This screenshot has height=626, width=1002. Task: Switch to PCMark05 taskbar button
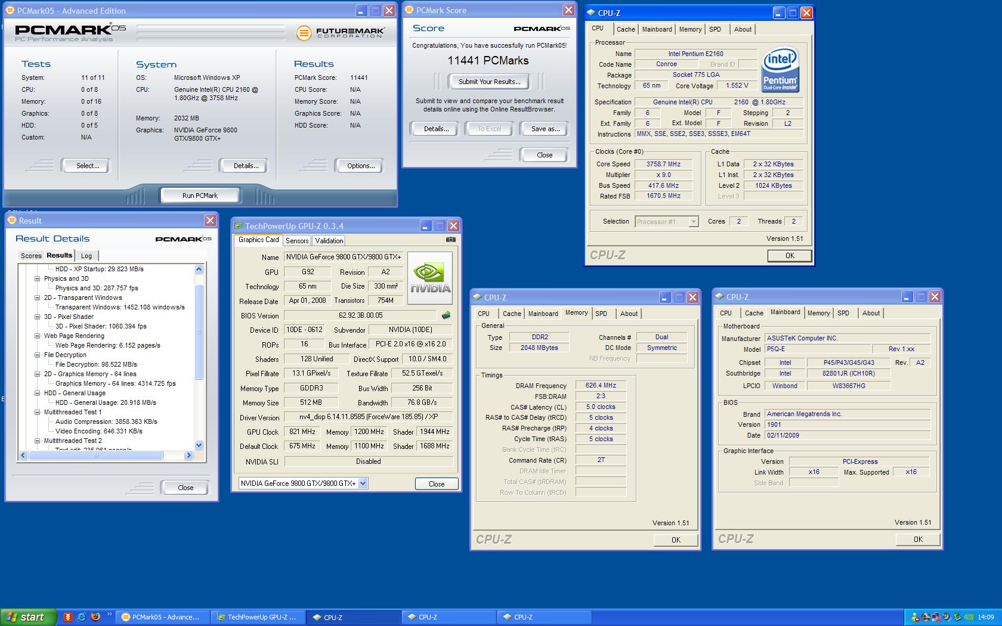point(163,617)
